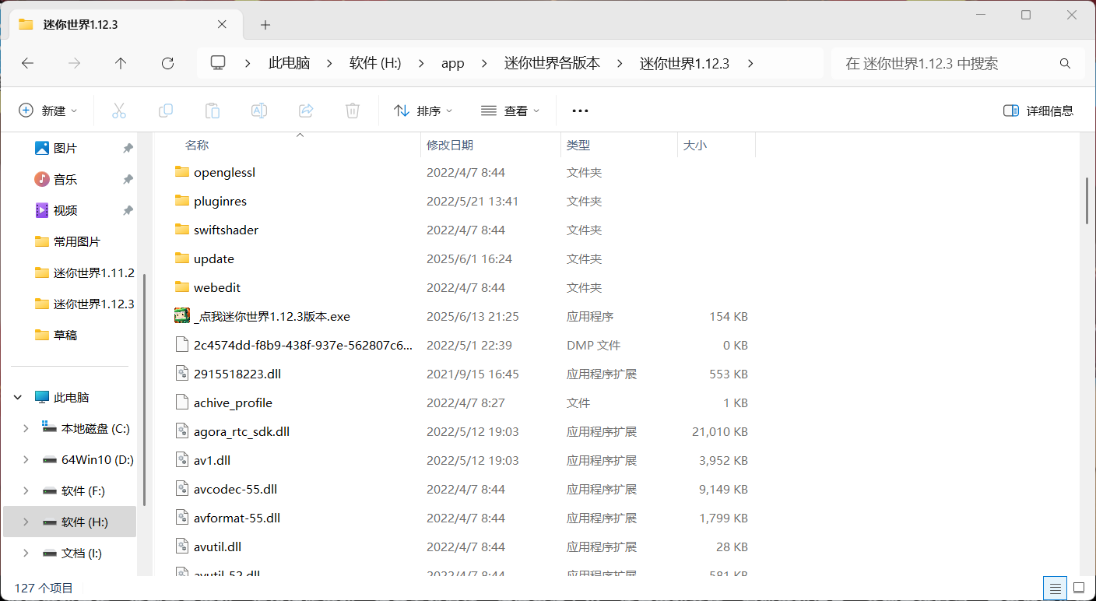Click the forward navigation arrow
Image resolution: width=1096 pixels, height=601 pixels.
tap(75, 64)
